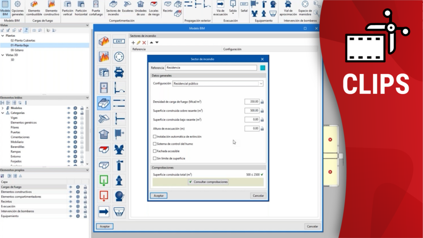The height and width of the screenshot is (238, 423).
Task: Click Cancelar in Sector de incendio dialog
Action: tap(258, 195)
